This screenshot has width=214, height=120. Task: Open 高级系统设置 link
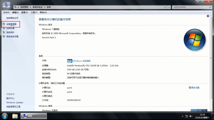point(12,37)
